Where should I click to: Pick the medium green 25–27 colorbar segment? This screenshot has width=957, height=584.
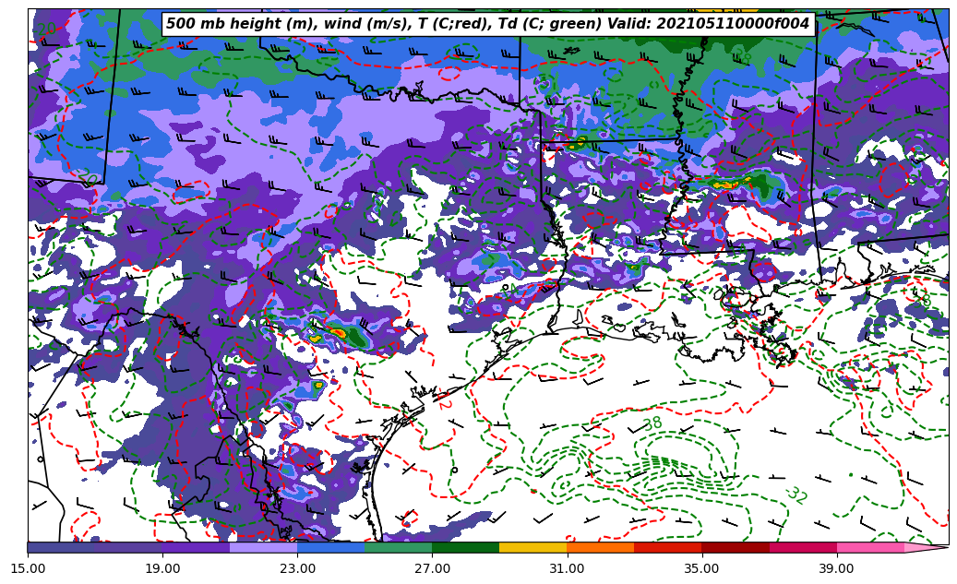coord(399,547)
